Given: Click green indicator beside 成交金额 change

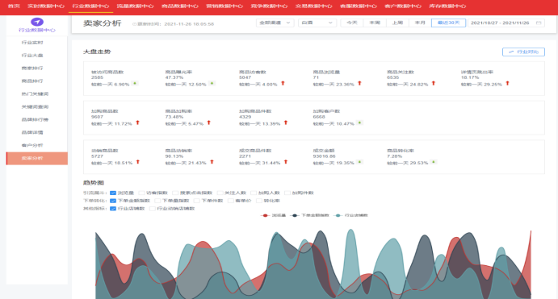Looking at the screenshot, I should pos(360,162).
